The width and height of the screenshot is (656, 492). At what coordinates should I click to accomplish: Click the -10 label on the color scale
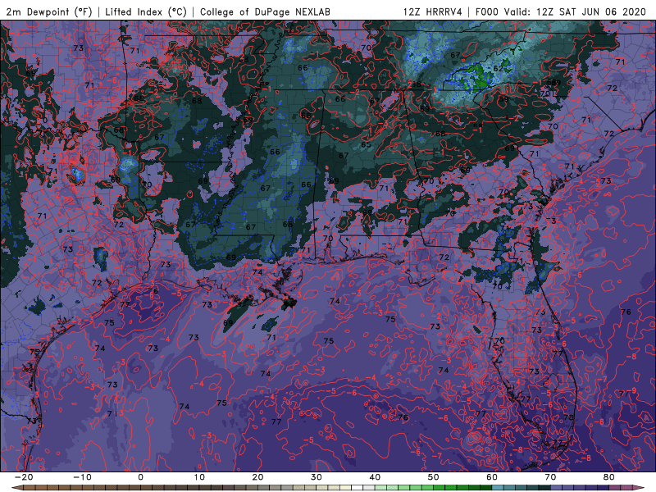pyautogui.click(x=82, y=477)
